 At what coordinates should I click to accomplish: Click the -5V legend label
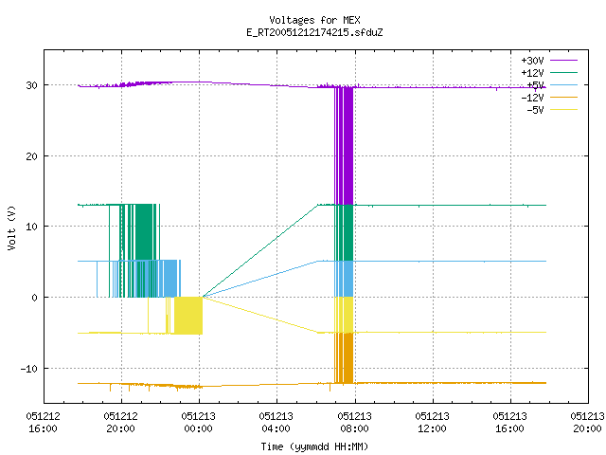pos(535,110)
